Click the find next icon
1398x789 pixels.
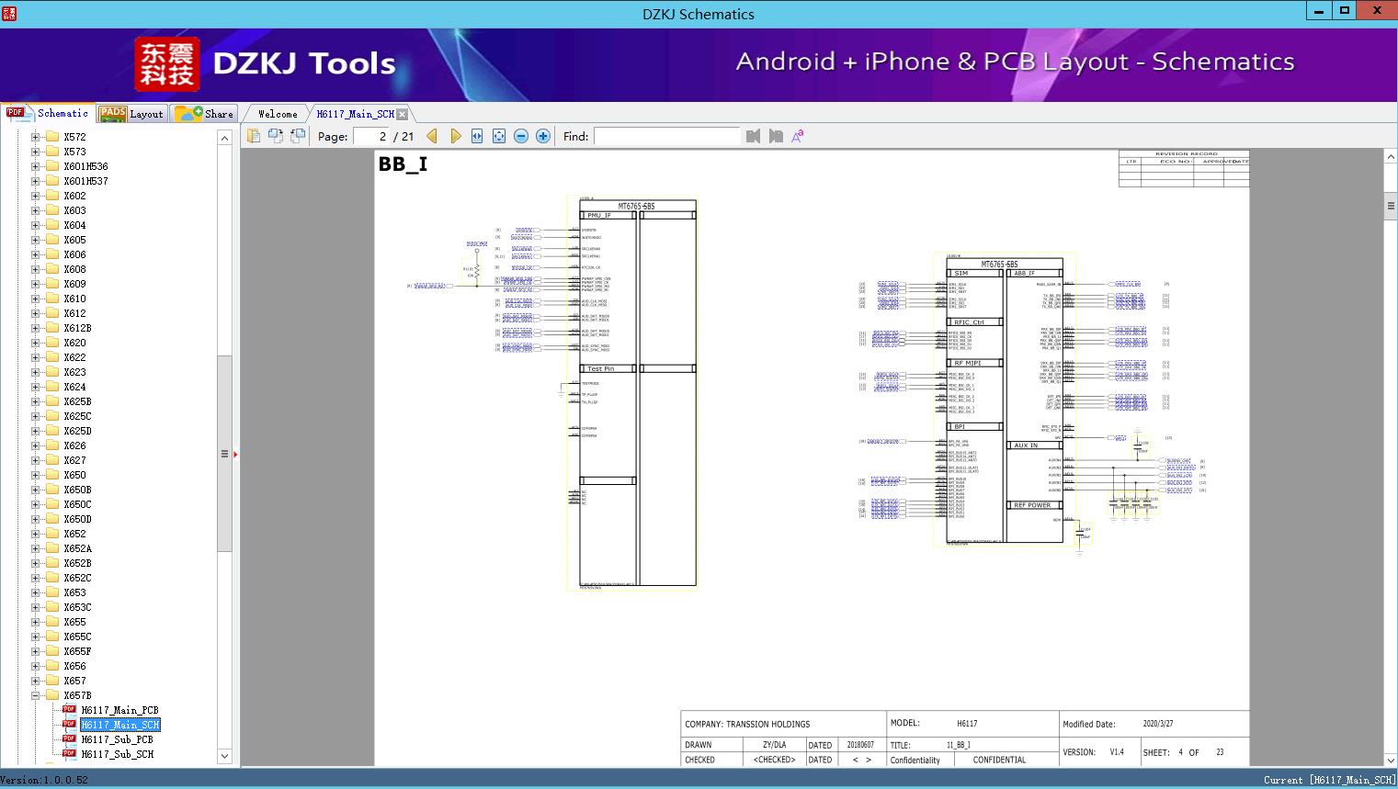(776, 136)
